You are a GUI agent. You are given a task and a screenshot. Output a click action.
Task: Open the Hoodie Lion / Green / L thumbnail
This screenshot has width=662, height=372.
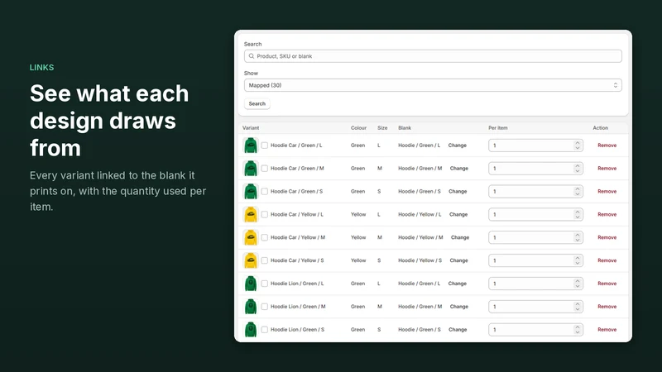click(251, 284)
